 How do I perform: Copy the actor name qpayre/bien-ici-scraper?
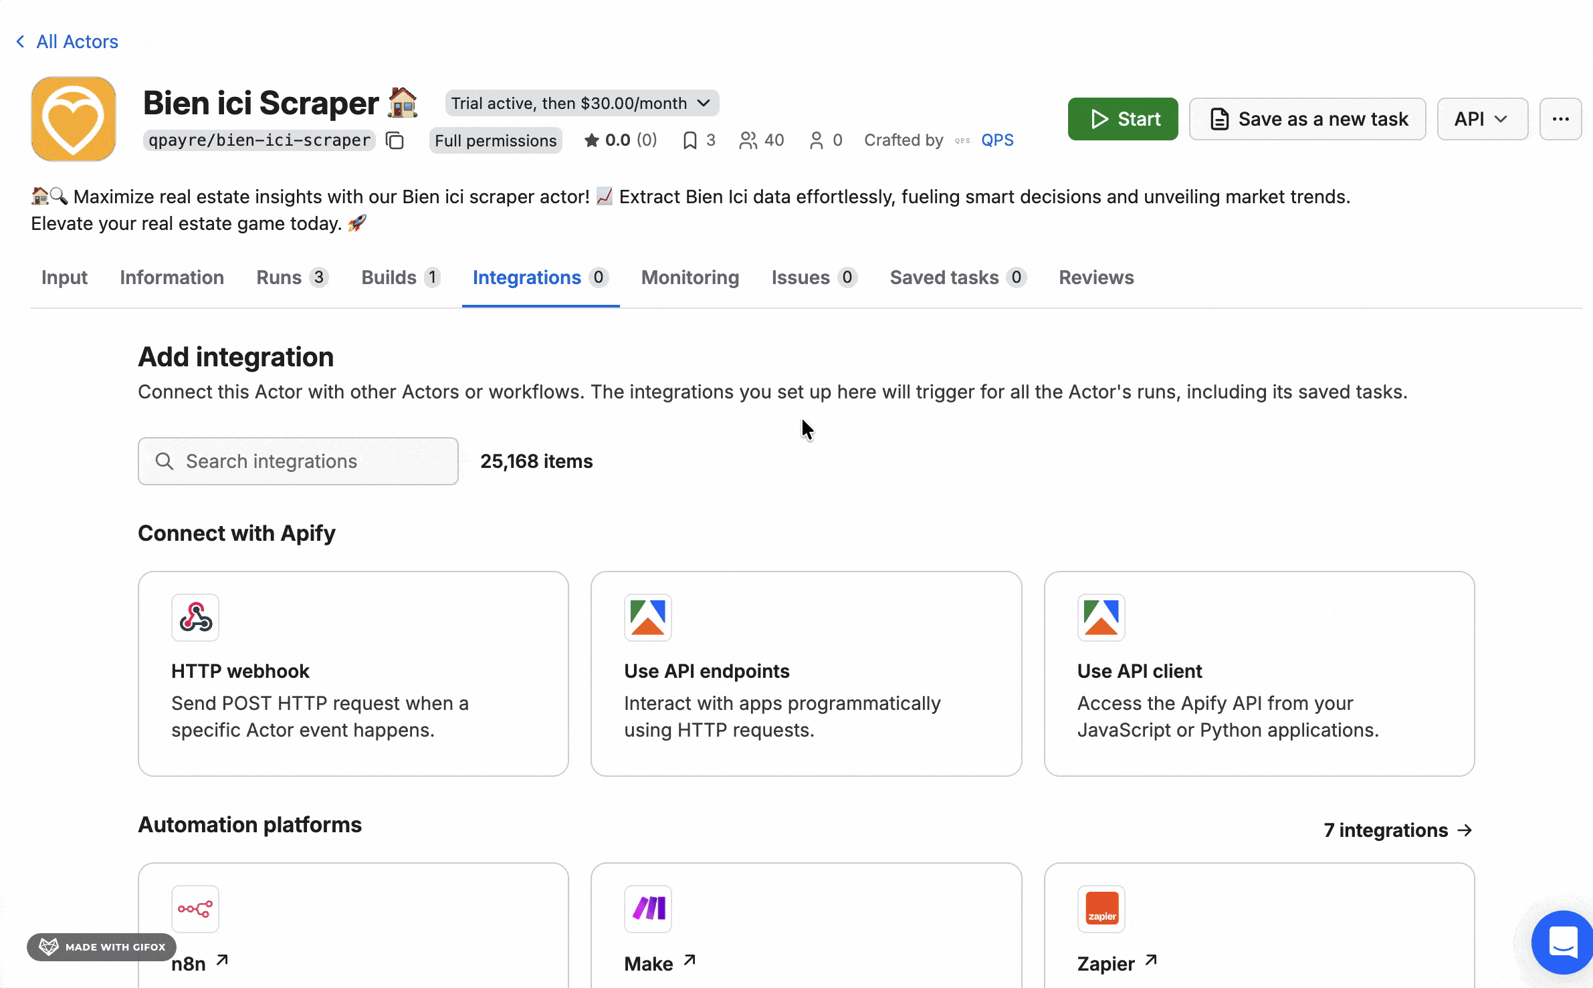pos(395,140)
